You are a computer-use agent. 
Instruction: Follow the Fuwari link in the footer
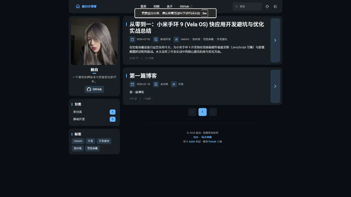tap(212, 142)
